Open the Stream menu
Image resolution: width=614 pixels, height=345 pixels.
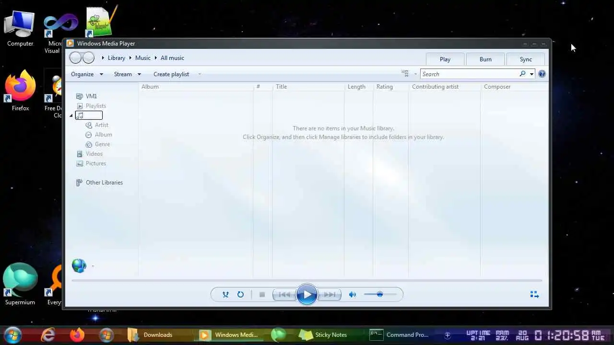[x=127, y=74]
